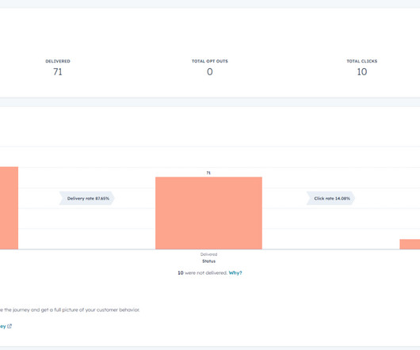Image resolution: width=420 pixels, height=350 pixels.
Task: Click the Total Opt Outs value 0
Action: (x=210, y=72)
